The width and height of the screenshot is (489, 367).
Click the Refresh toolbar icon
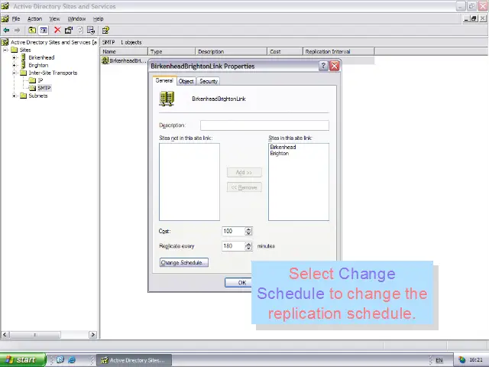coord(80,30)
